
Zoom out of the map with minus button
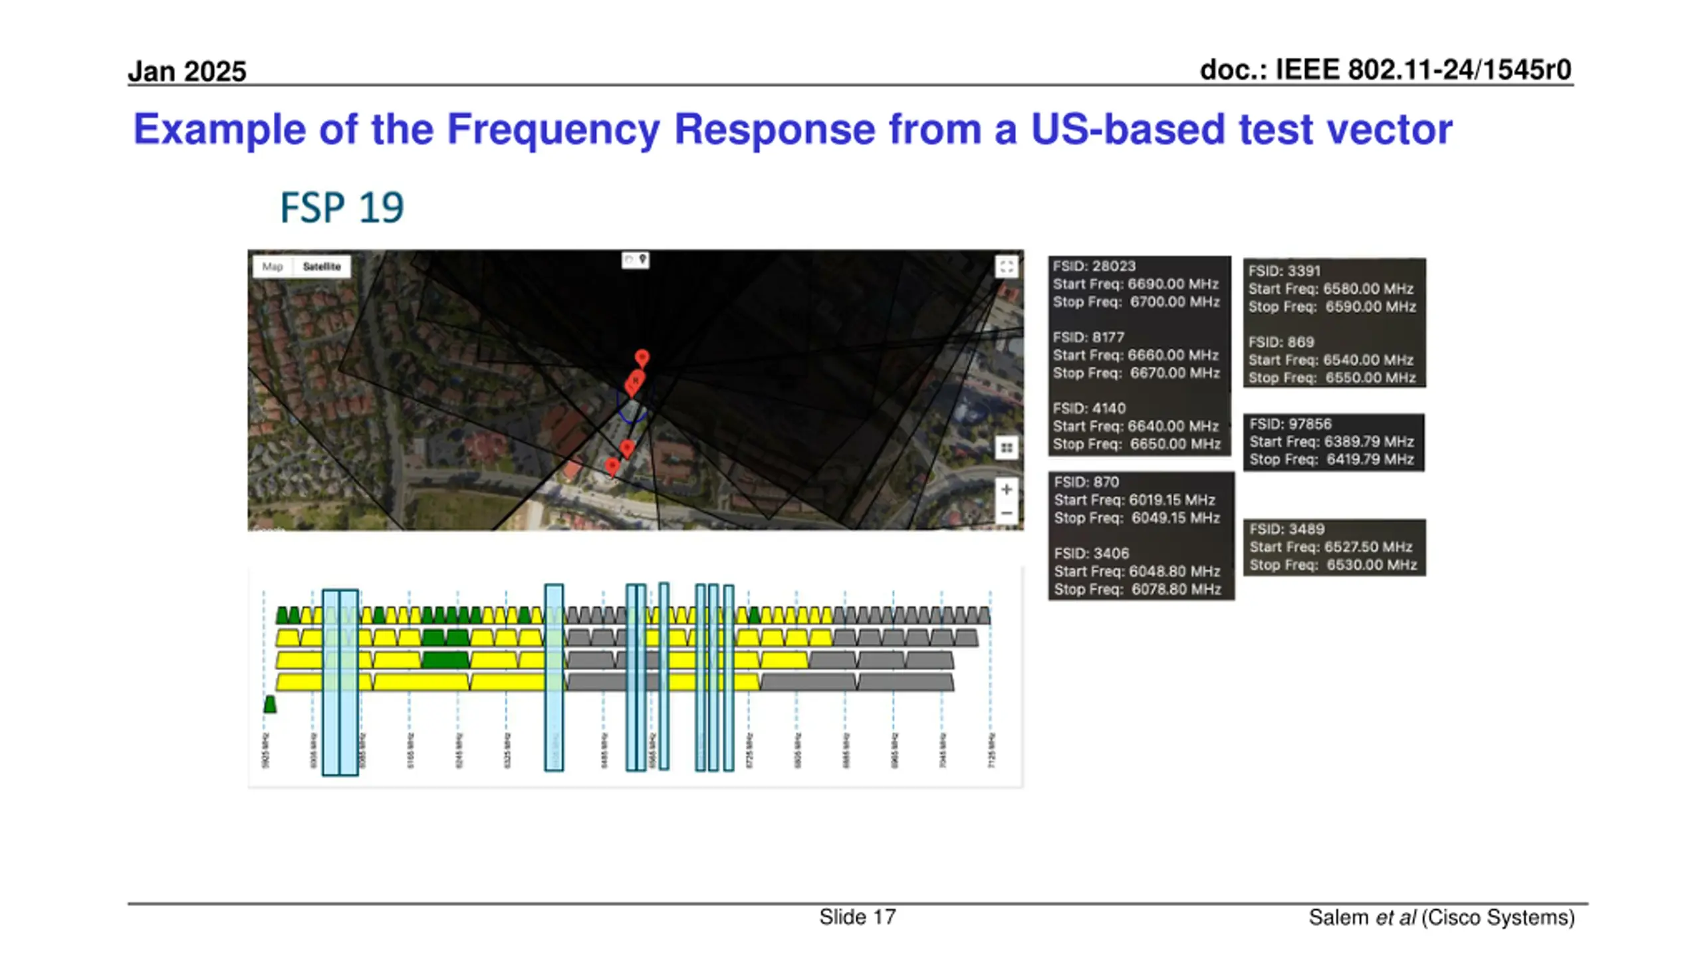point(1007,513)
